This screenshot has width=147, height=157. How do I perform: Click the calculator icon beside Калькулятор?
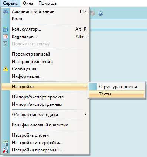point(6,29)
